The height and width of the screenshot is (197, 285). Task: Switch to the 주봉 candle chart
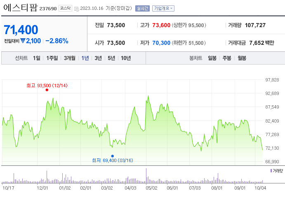[x=227, y=58]
